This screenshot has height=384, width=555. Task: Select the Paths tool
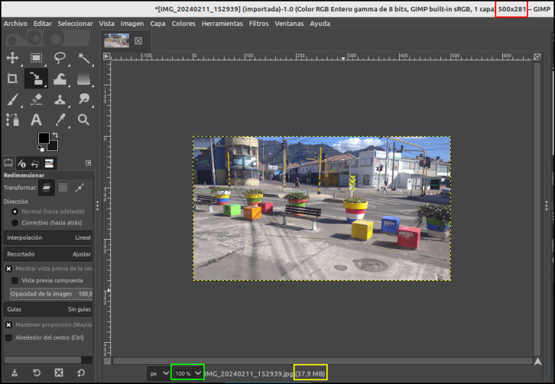12,120
